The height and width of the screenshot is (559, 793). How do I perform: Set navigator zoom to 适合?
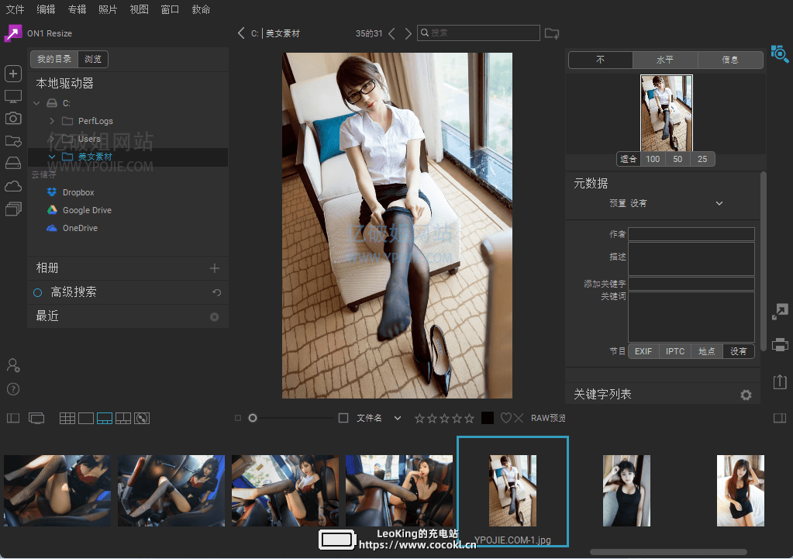pos(628,159)
